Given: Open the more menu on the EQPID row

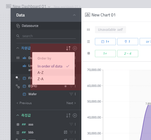Looking at the screenshot, I should [x=75, y=86].
